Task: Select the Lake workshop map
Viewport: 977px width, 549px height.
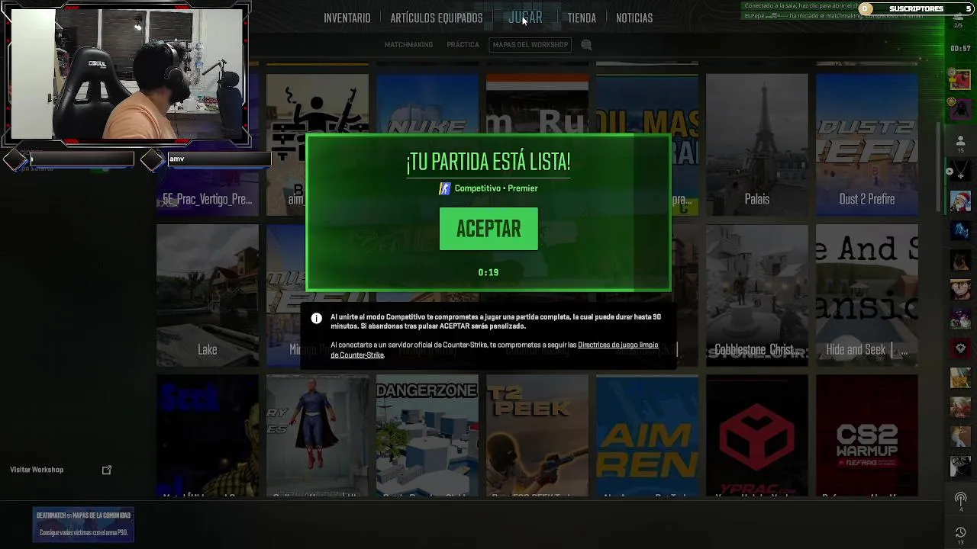Action: tap(208, 295)
